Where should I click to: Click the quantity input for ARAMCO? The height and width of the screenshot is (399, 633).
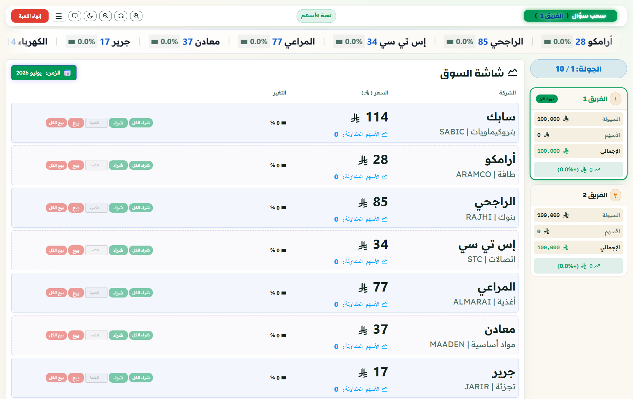96,165
